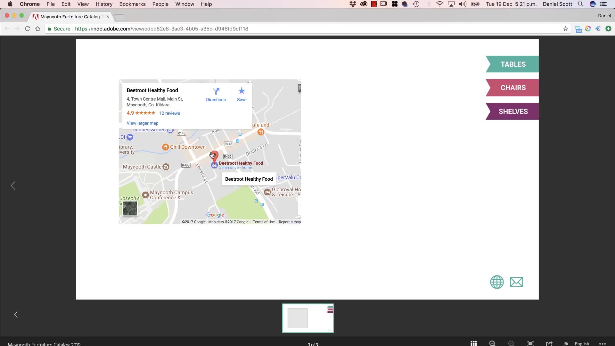Click the SHELVES ribbon button

[x=512, y=111]
